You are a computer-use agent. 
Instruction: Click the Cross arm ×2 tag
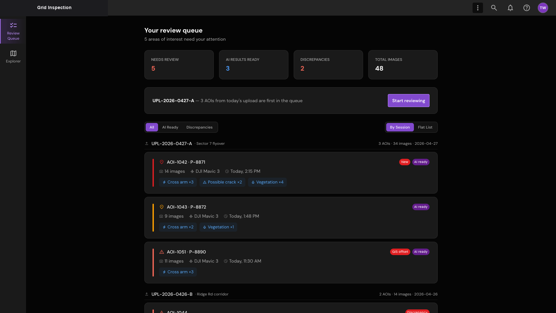178,227
